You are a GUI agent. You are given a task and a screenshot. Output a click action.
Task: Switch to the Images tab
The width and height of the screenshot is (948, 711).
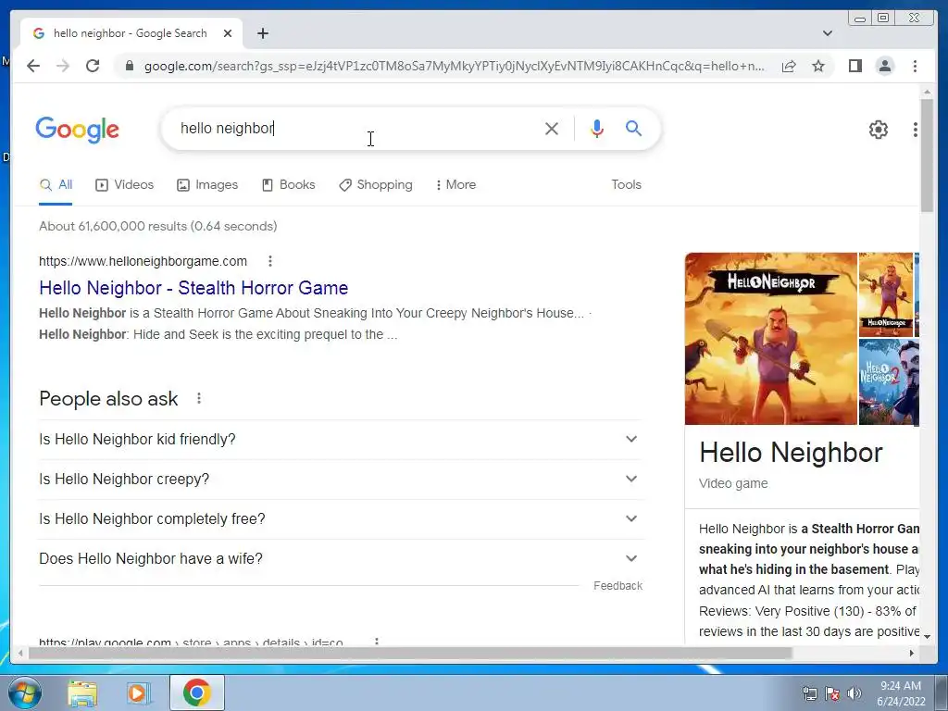pos(207,185)
